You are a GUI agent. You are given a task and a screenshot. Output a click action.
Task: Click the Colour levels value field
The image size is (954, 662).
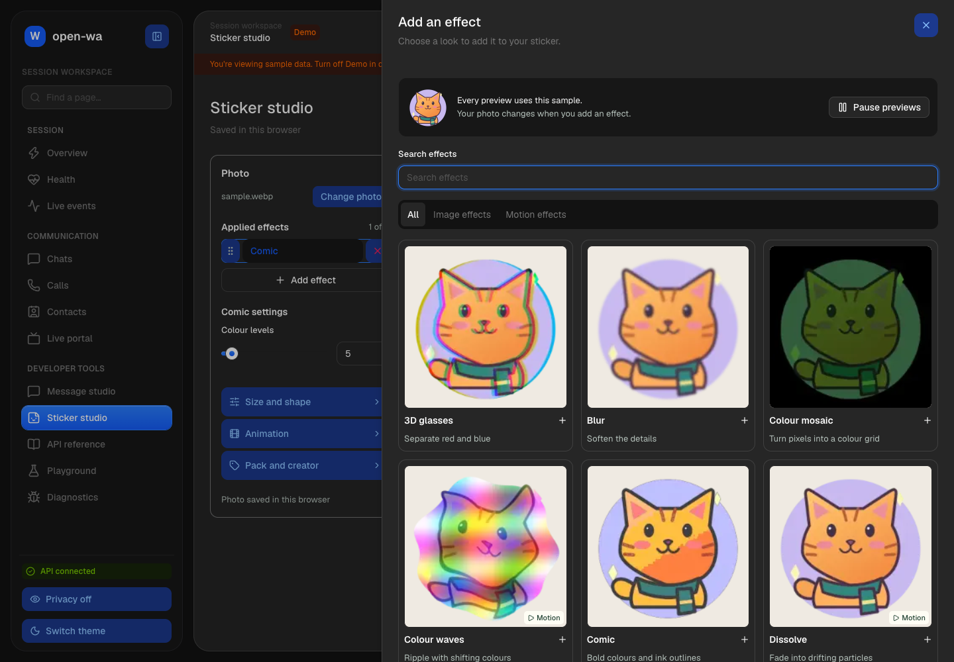[x=360, y=354]
